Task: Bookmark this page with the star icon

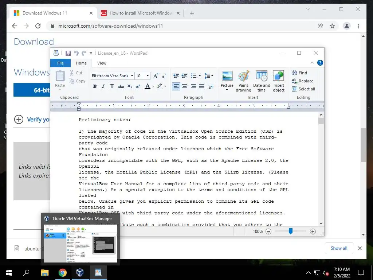Action: click(332, 26)
